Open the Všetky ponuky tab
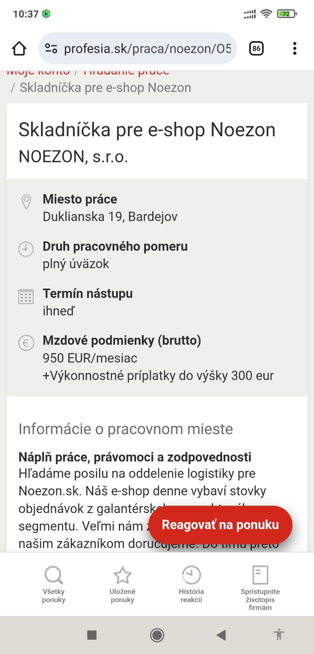Screen dimensions: 314x654 (53, 585)
